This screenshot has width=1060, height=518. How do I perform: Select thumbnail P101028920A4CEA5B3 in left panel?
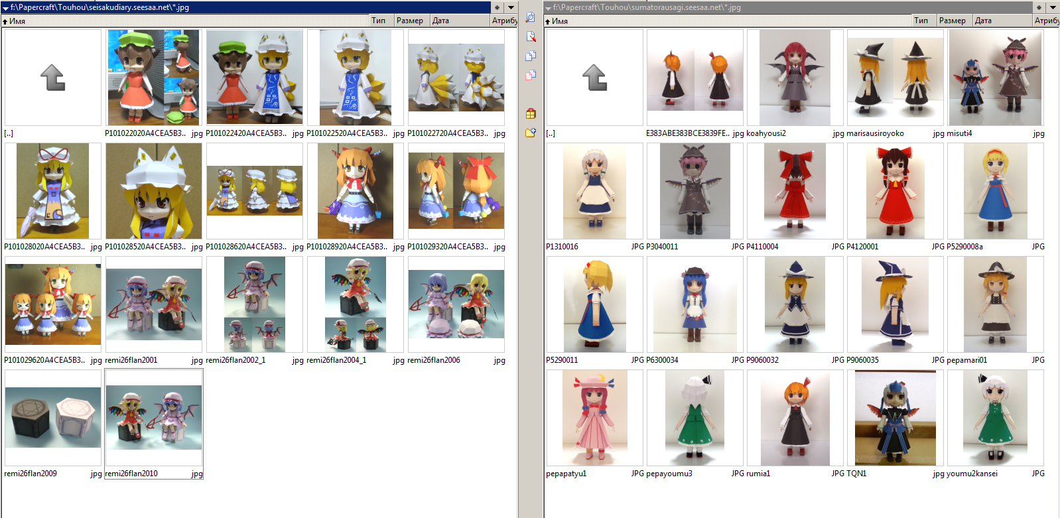(356, 191)
